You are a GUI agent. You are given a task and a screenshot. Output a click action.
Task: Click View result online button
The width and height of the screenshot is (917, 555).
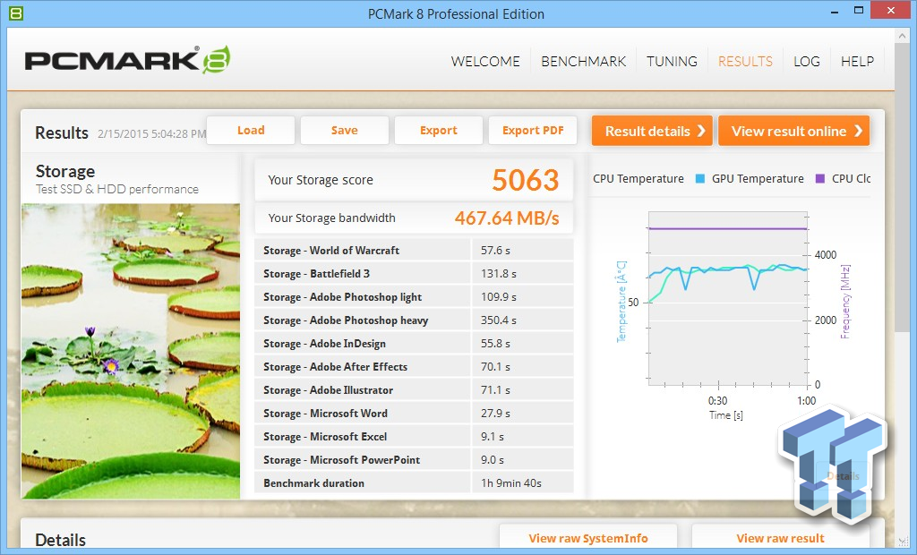[x=793, y=131]
